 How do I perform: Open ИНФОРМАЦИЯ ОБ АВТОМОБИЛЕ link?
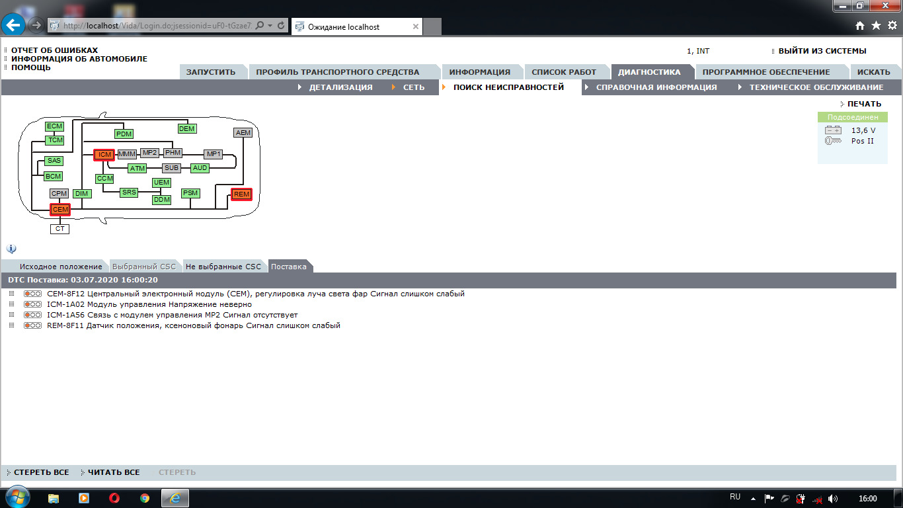click(79, 59)
